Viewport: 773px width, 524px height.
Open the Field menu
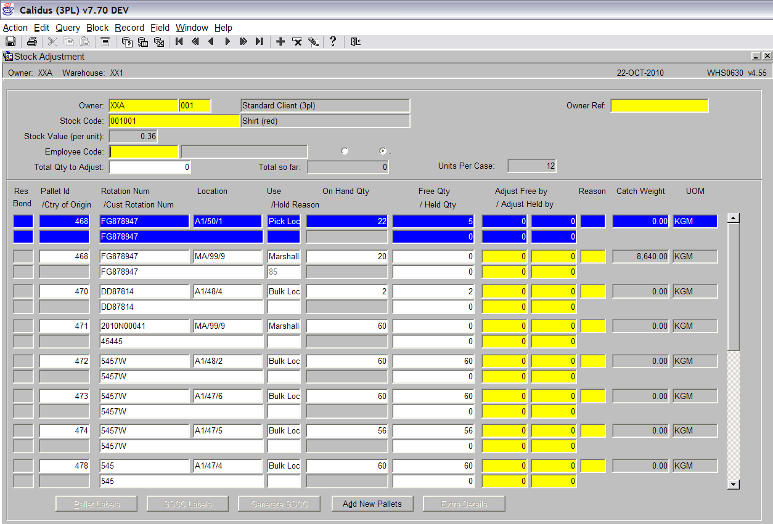click(160, 28)
